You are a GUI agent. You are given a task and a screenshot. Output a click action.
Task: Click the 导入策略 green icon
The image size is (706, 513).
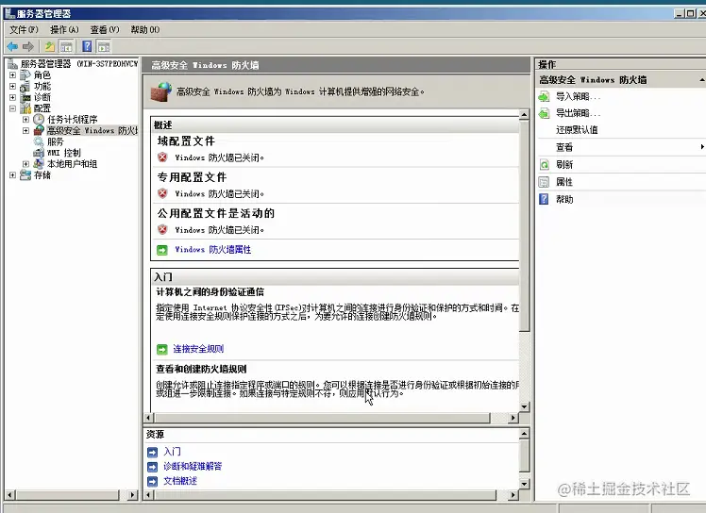544,96
